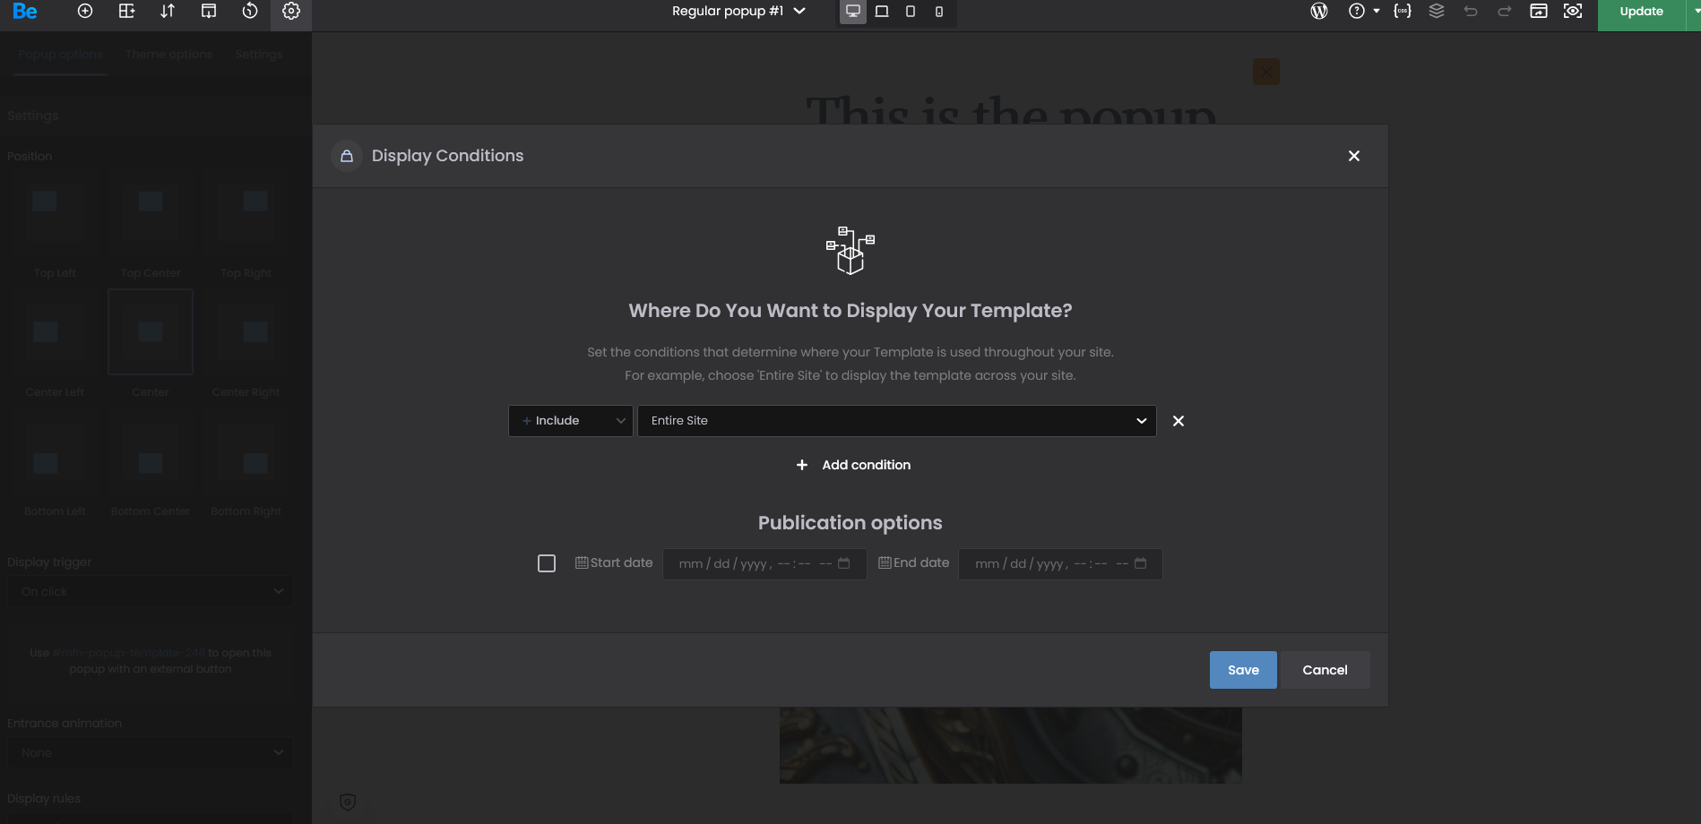Viewport: 1701px width, 824px height.
Task: Open the Regular popup #1 dropdown
Action: pyautogui.click(x=738, y=12)
